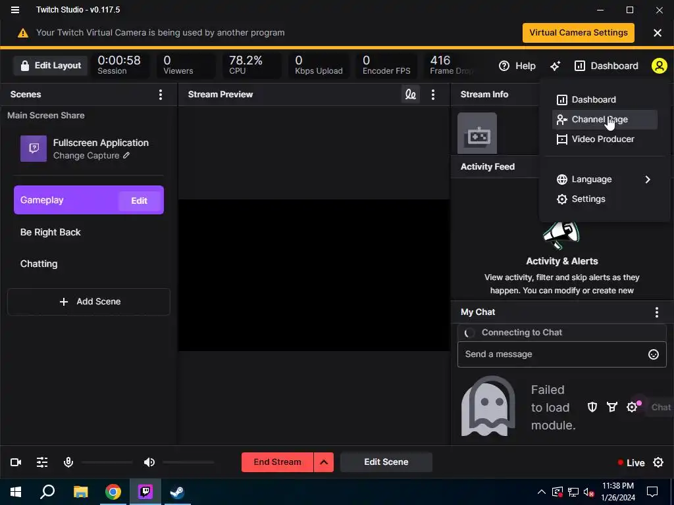
Task: Click the Activity Feed header
Action: point(488,166)
